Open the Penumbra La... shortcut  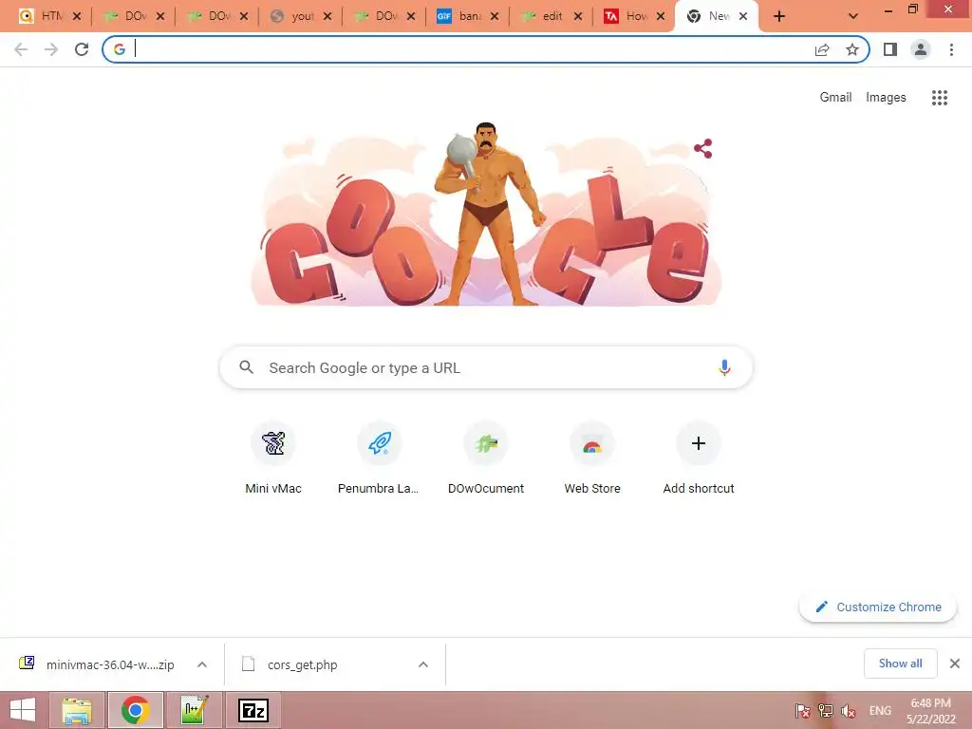(x=378, y=458)
